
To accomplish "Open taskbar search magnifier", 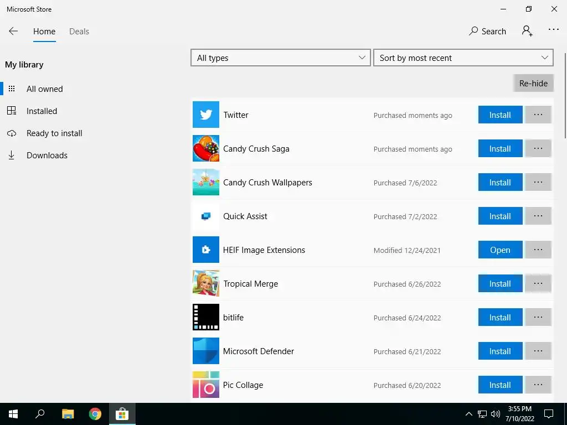I will (40, 414).
